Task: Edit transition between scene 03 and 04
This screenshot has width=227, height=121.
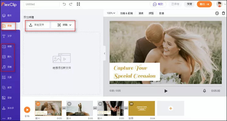Action: pyautogui.click(x=126, y=108)
